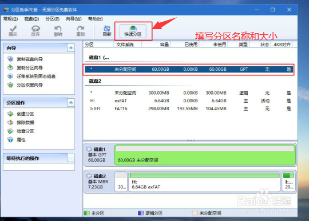This screenshot has height=221, width=309.
Task: Collapse the 分区操作 panel with its arrow
Action: tap(71, 102)
